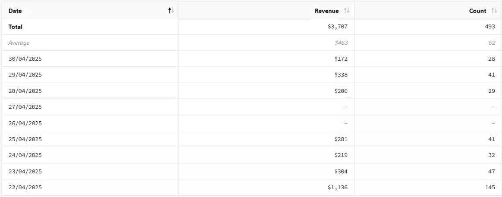Image resolution: width=502 pixels, height=197 pixels.
Task: Click average count value 62
Action: pyautogui.click(x=492, y=43)
